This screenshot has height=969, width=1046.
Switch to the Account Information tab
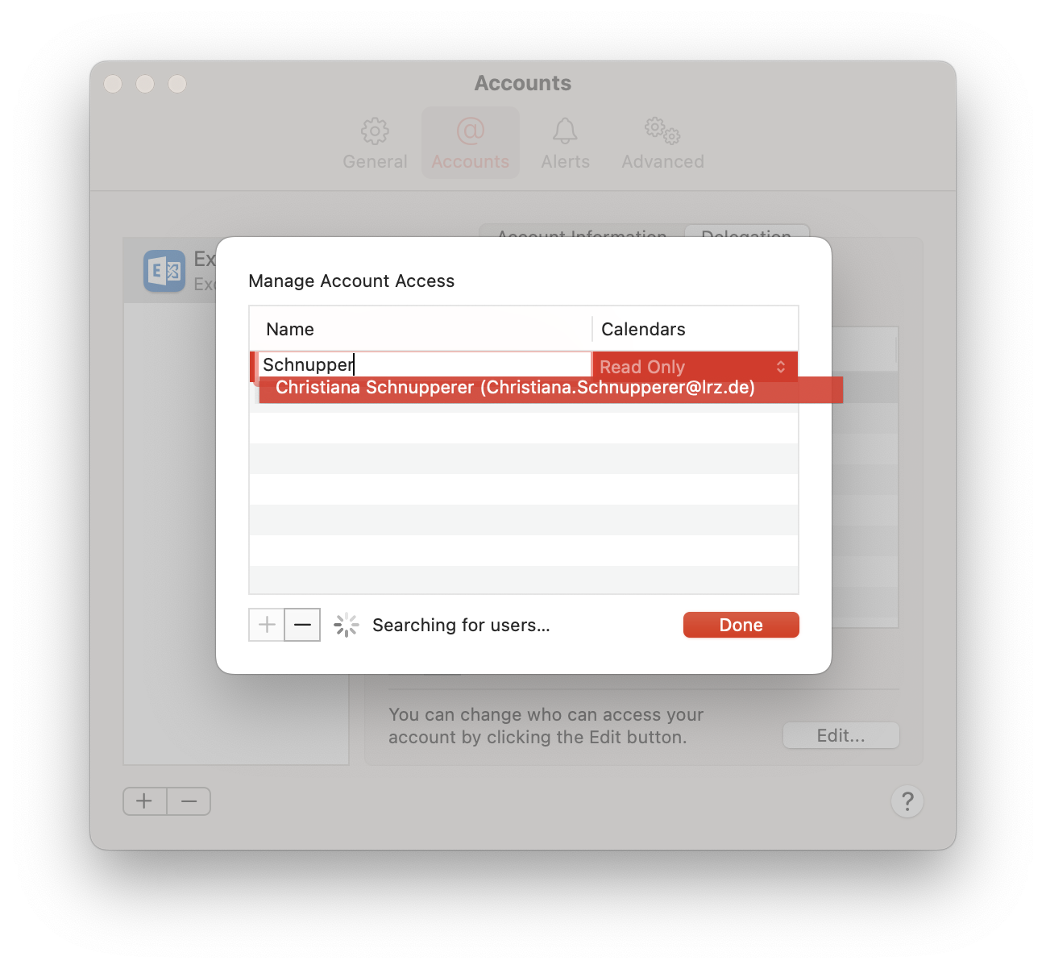pos(582,232)
